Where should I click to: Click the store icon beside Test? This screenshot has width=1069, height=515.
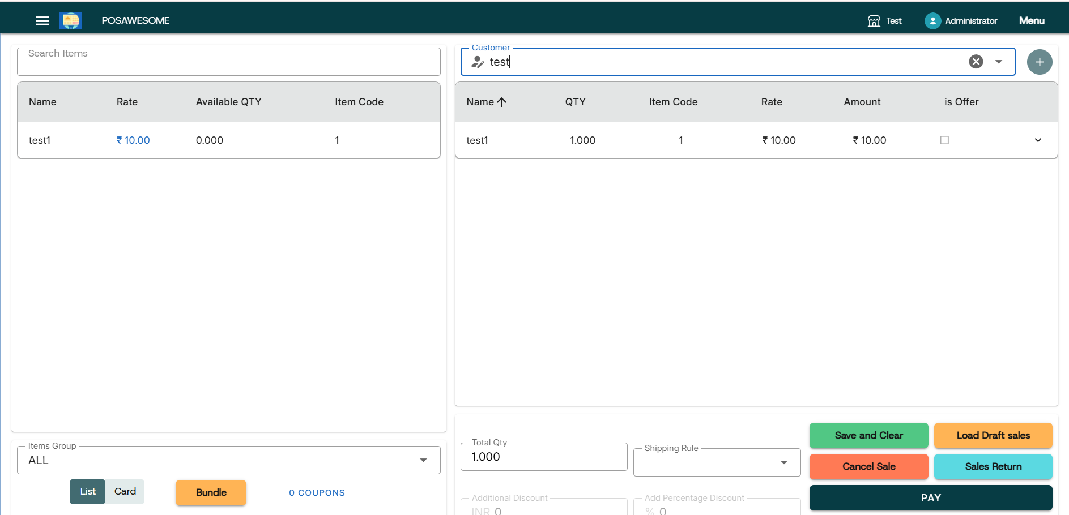tap(874, 21)
